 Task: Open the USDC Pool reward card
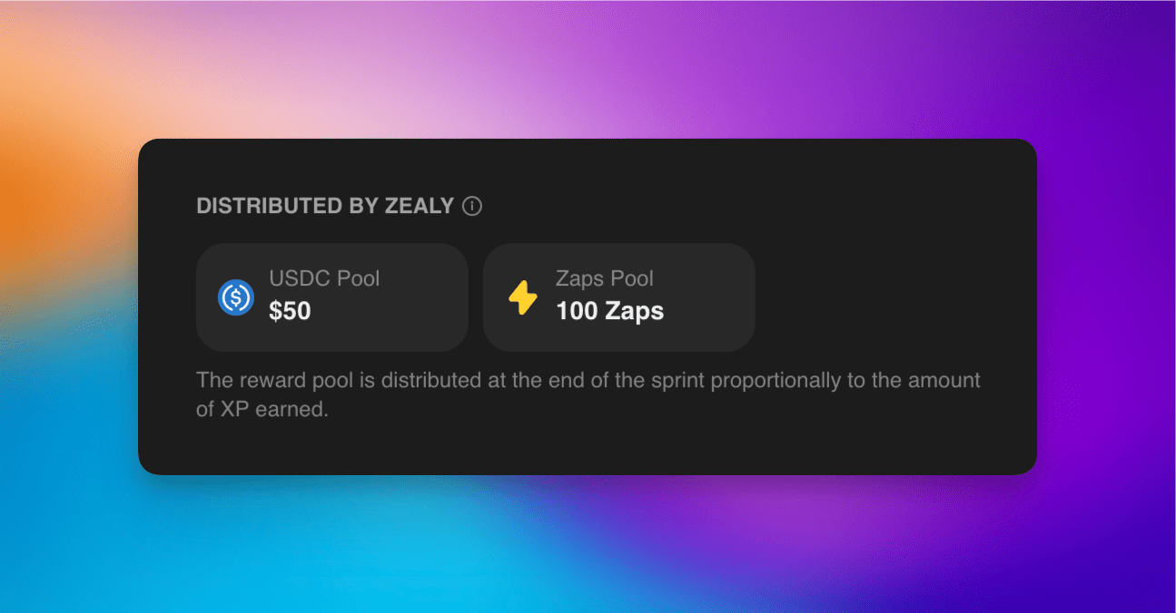tap(331, 297)
